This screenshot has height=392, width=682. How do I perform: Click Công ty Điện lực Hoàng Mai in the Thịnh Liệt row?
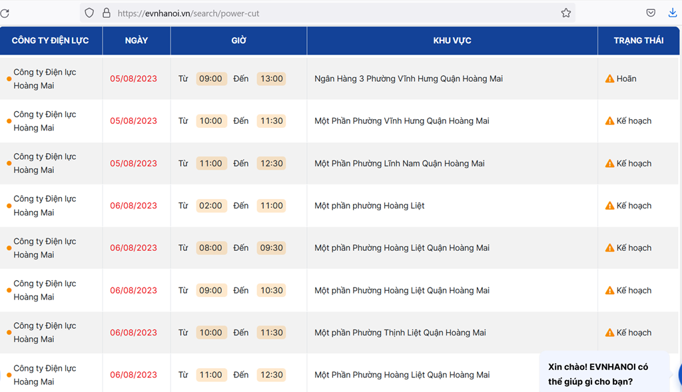pyautogui.click(x=45, y=333)
